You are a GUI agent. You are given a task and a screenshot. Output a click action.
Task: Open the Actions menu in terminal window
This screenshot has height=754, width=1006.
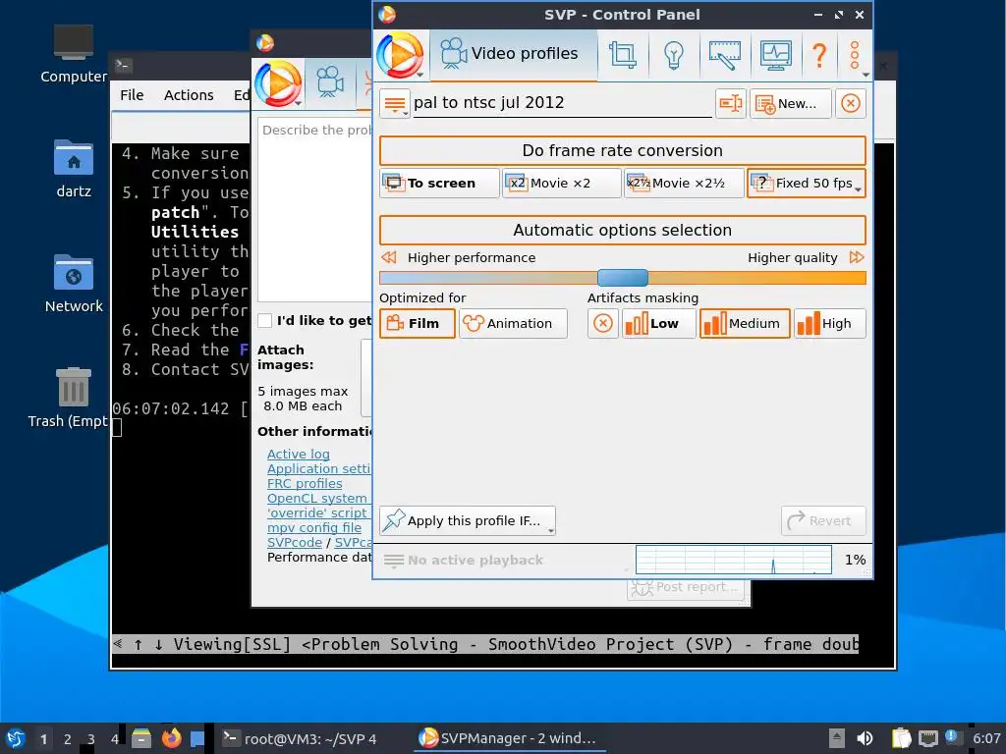pos(189,95)
